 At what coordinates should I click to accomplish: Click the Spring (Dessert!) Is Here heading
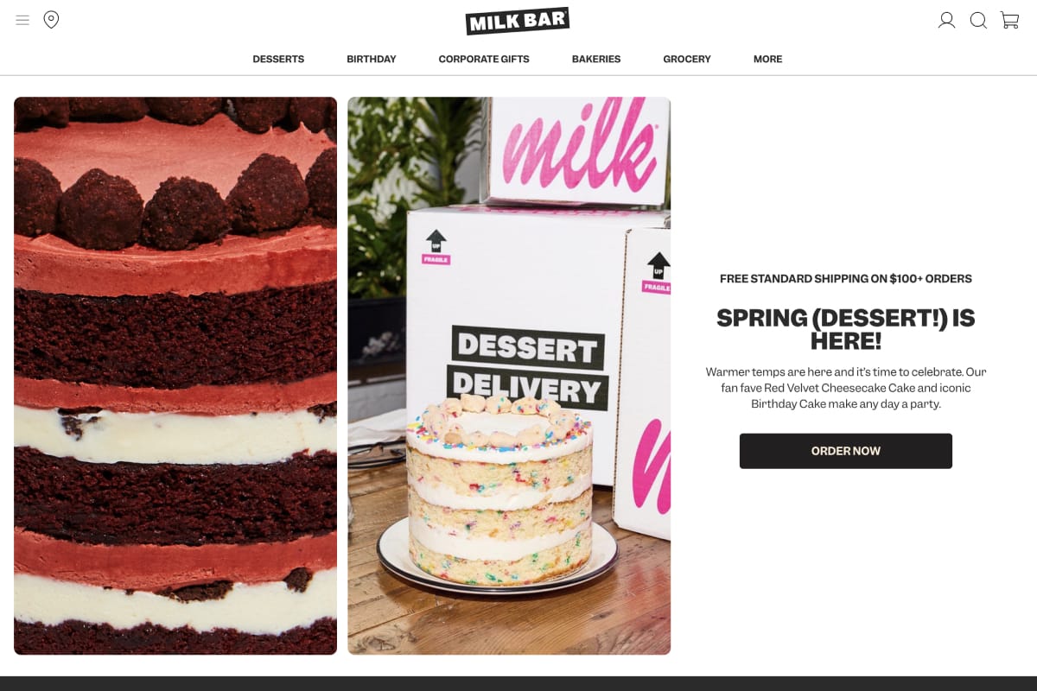tap(846, 329)
